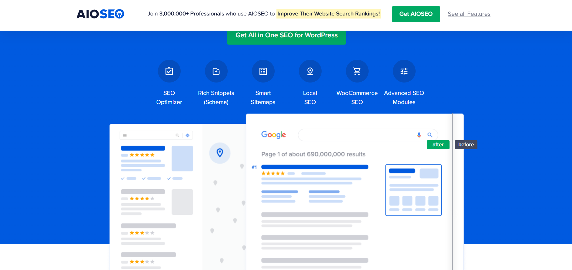
Task: Click the Smart Sitemaps label
Action: pyautogui.click(x=263, y=97)
